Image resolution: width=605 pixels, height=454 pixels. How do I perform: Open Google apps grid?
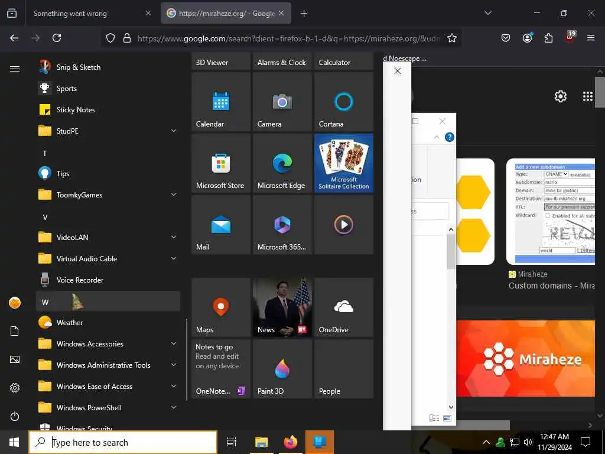coord(587,96)
